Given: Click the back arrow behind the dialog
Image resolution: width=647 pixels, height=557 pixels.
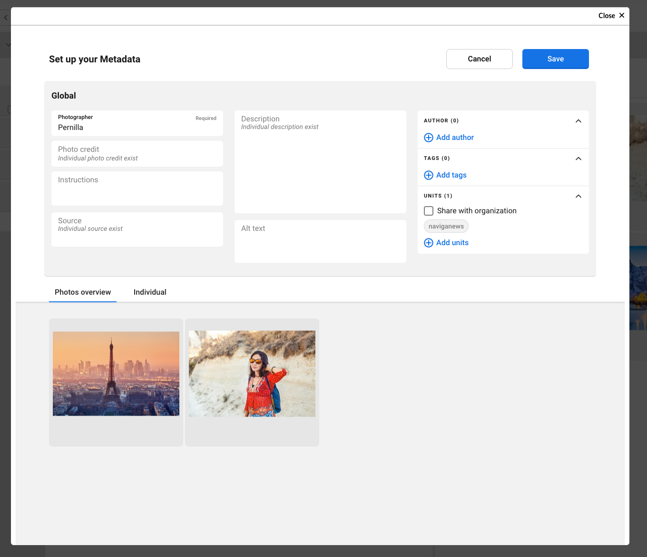Looking at the screenshot, I should point(6,18).
